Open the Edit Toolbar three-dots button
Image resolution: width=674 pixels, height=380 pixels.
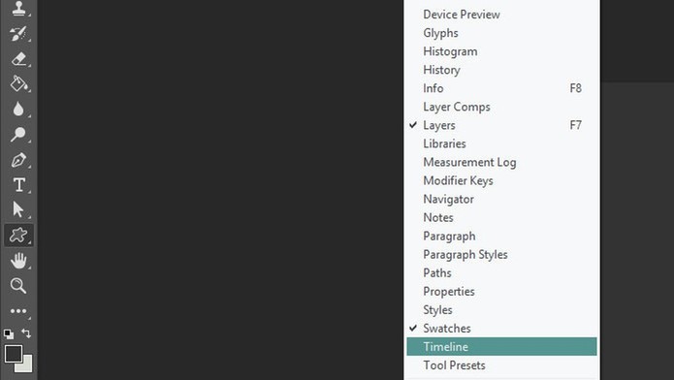[x=18, y=311]
